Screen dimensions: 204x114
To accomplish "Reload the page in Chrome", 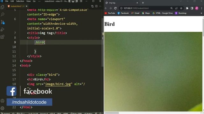I will coord(115,8).
